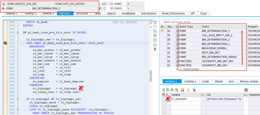Viewport: 260px width, 115px height.
Task: Open the Break./Watchpoints tab
Action: tap(173, 13)
